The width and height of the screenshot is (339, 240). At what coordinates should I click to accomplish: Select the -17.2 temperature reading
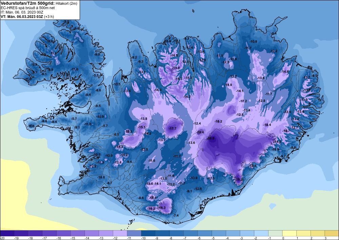pyautogui.click(x=243, y=101)
